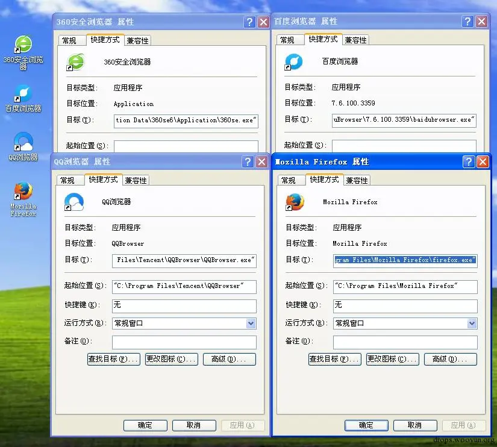Confirm with 确定 in QQ浏览器 属性
The width and height of the screenshot is (497, 447).
click(145, 425)
